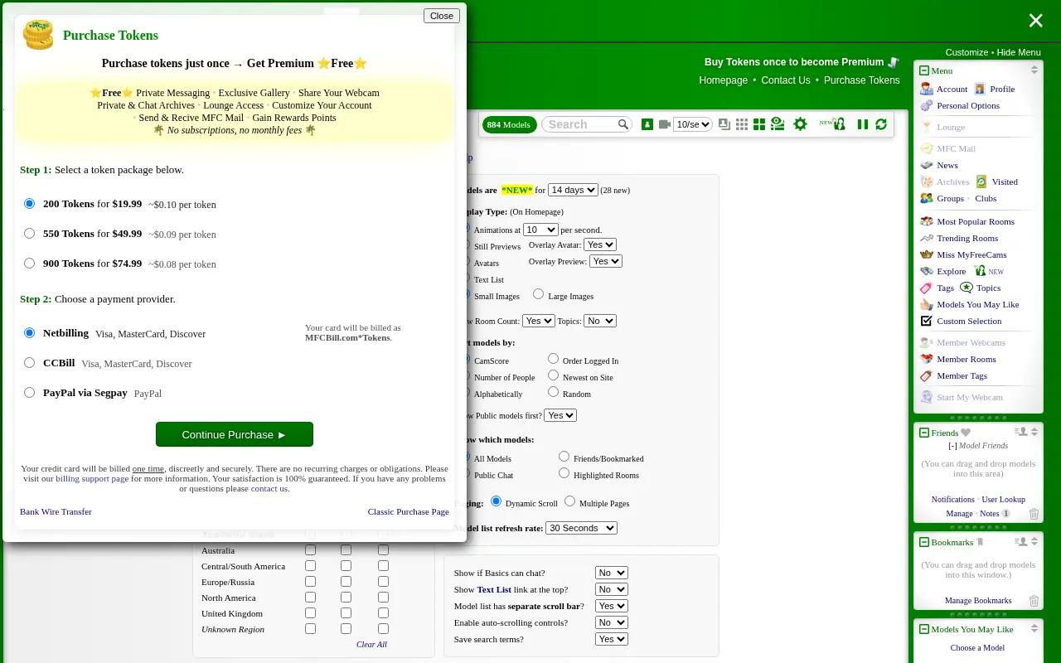This screenshot has width=1061, height=663.
Task: Click the magnifier icon in the search box
Action: 623,124
